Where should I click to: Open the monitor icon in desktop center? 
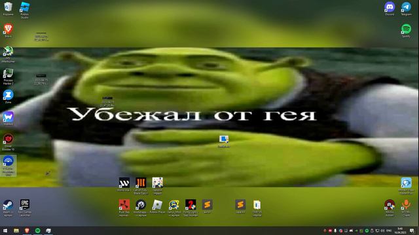(x=224, y=141)
